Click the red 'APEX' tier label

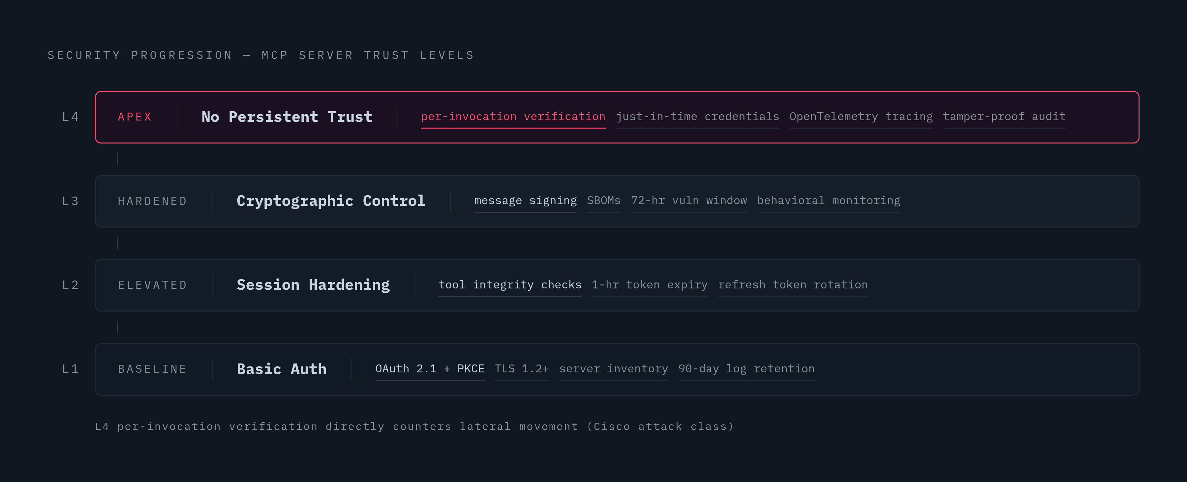click(135, 117)
